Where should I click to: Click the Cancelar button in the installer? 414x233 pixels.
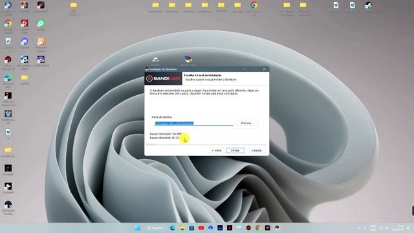point(256,150)
